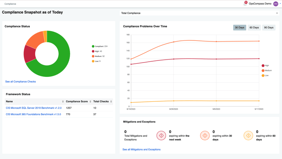
Task: Sort by Name column arrows icon
Action: [63, 101]
